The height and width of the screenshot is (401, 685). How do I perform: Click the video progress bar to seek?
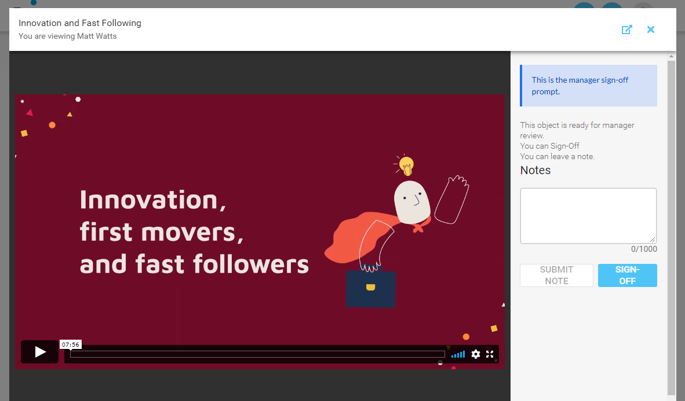tap(257, 354)
